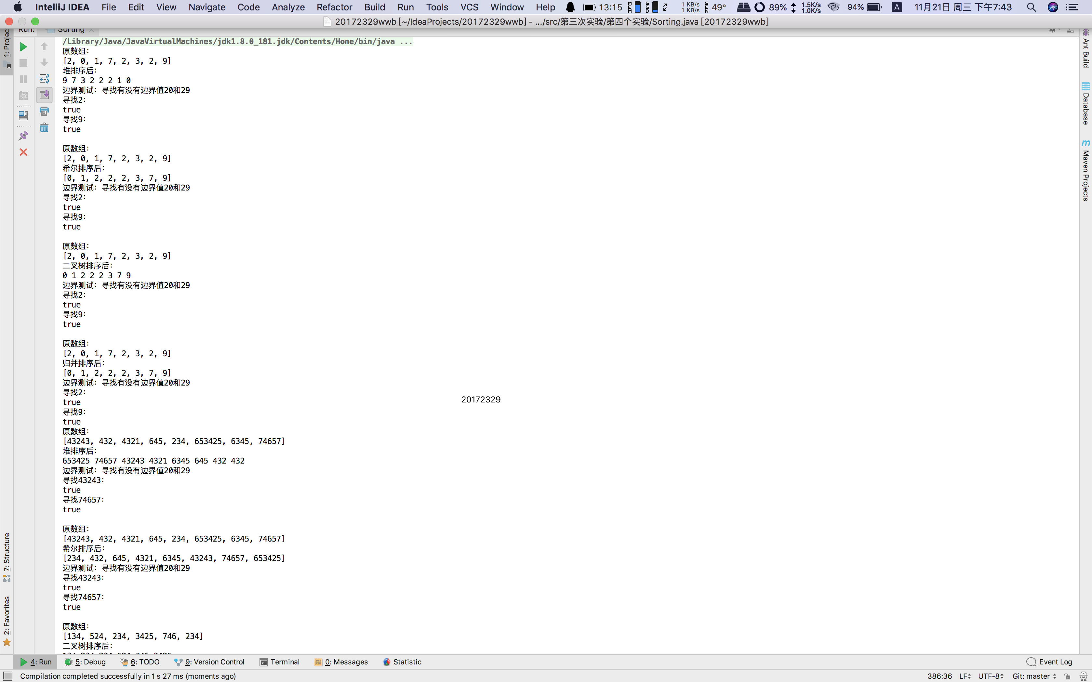Open the 6: TODO tool window
1092x682 pixels.
[140, 662]
